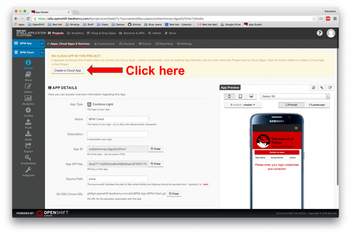This screenshot has height=235, width=351.
Task: Open the top Docs menu
Action: point(170,33)
